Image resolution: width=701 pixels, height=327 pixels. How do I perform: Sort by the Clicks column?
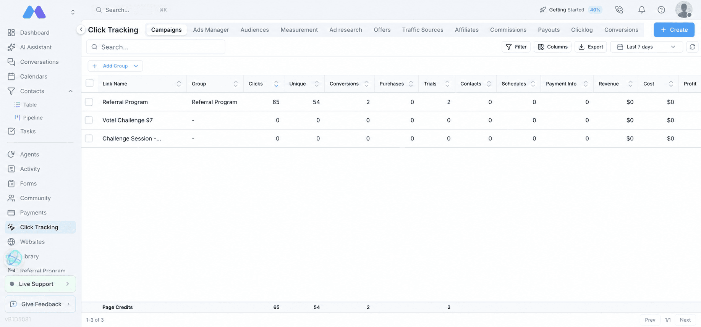pyautogui.click(x=276, y=84)
